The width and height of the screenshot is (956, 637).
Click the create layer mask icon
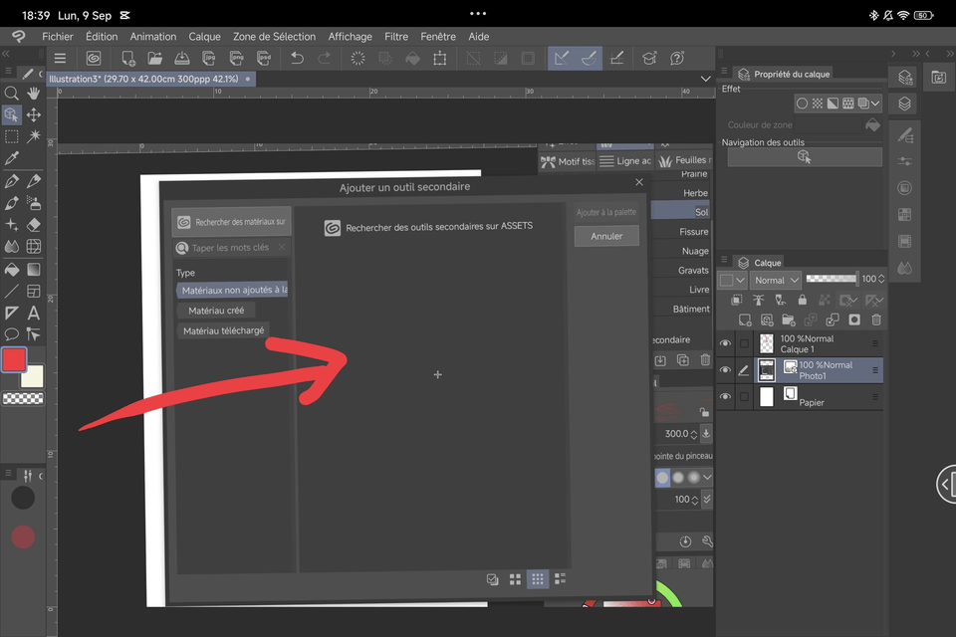click(854, 320)
